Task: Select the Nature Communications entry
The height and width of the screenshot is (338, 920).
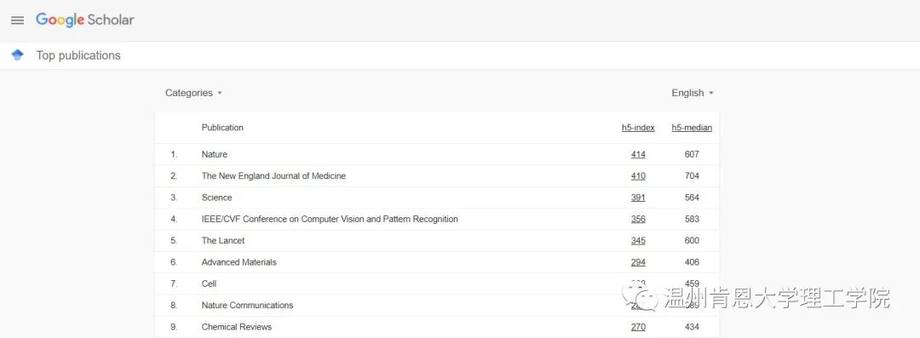Action: 247,305
